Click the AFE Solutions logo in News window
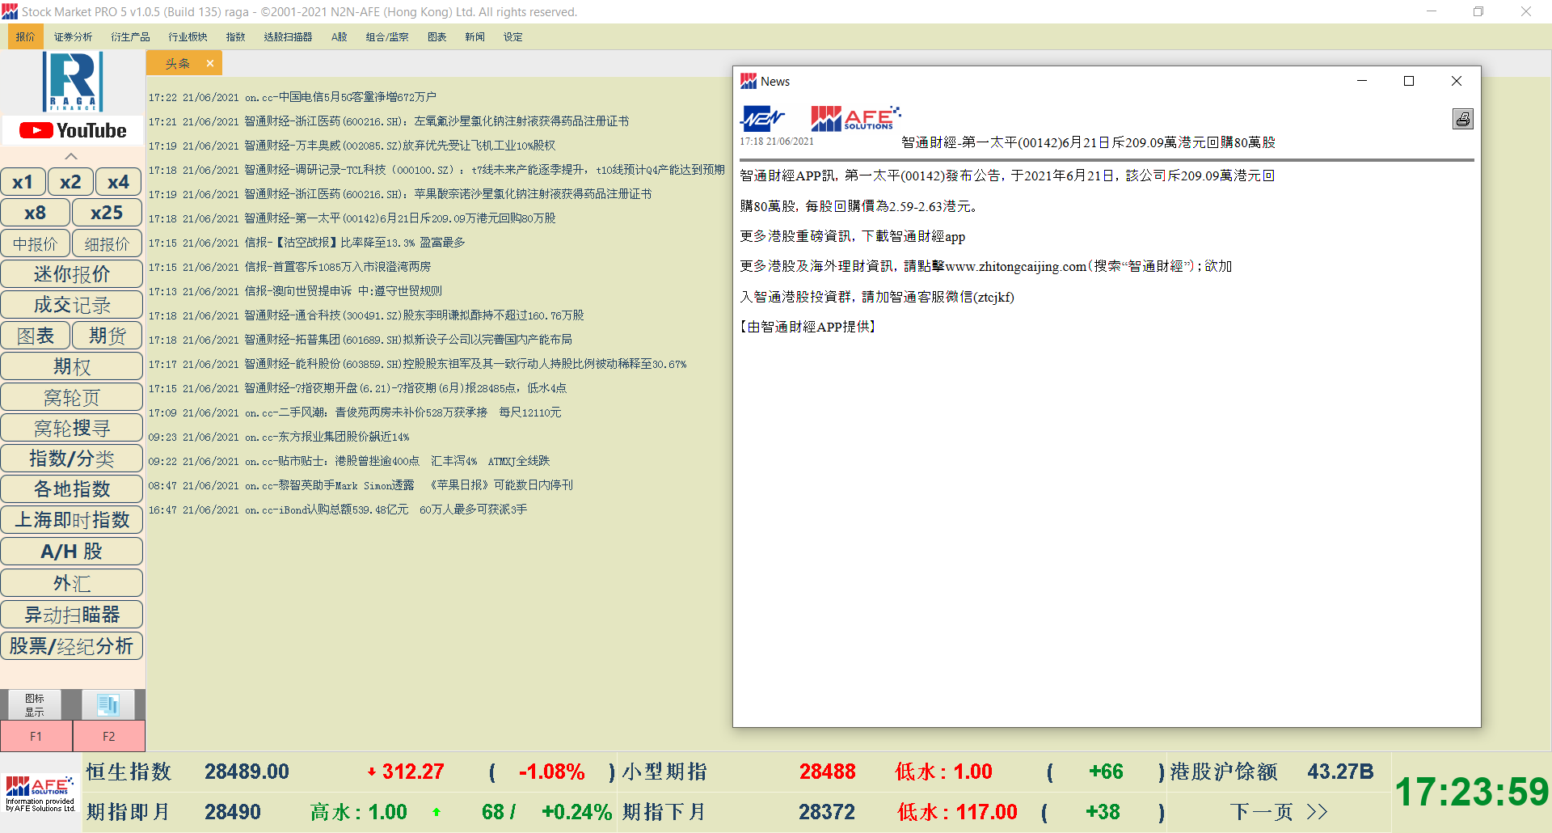Image resolution: width=1552 pixels, height=833 pixels. [855, 118]
